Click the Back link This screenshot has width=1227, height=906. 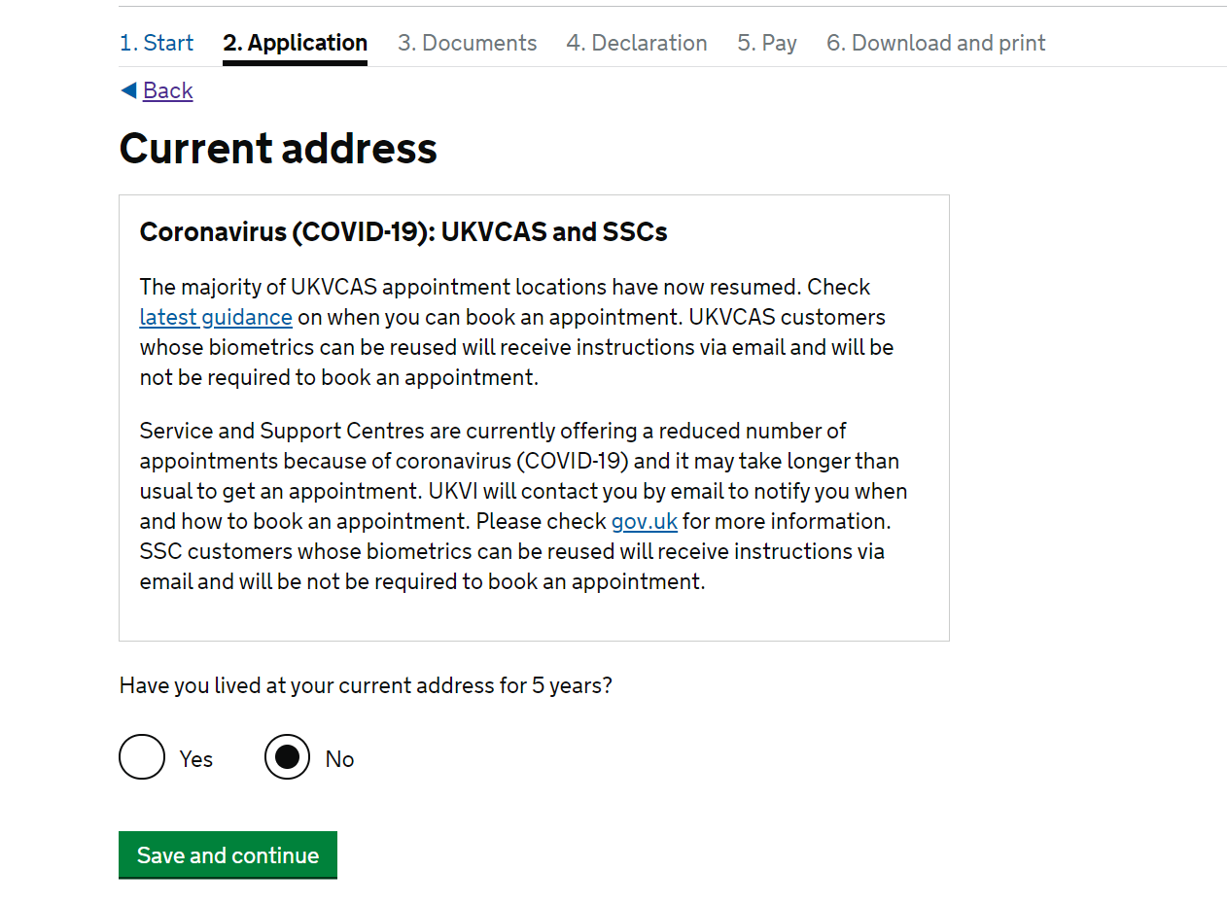point(168,90)
